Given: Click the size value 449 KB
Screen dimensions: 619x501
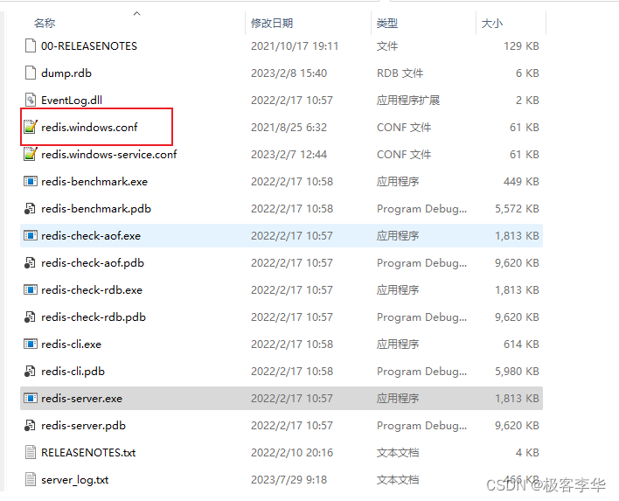Looking at the screenshot, I should coord(521,182).
